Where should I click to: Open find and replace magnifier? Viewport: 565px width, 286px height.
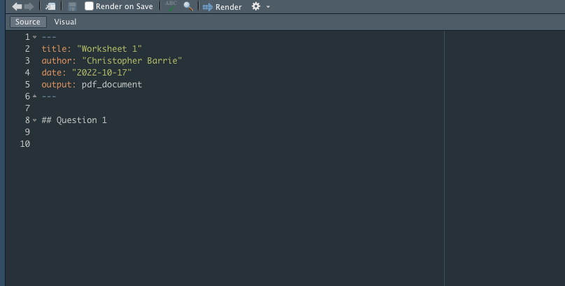[x=188, y=6]
